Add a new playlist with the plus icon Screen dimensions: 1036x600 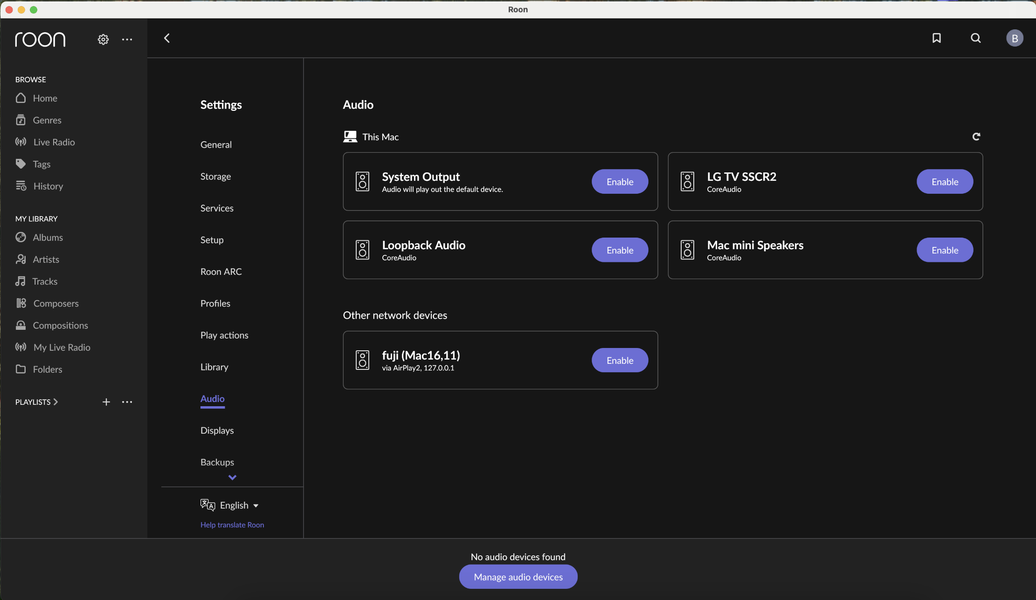pos(106,402)
